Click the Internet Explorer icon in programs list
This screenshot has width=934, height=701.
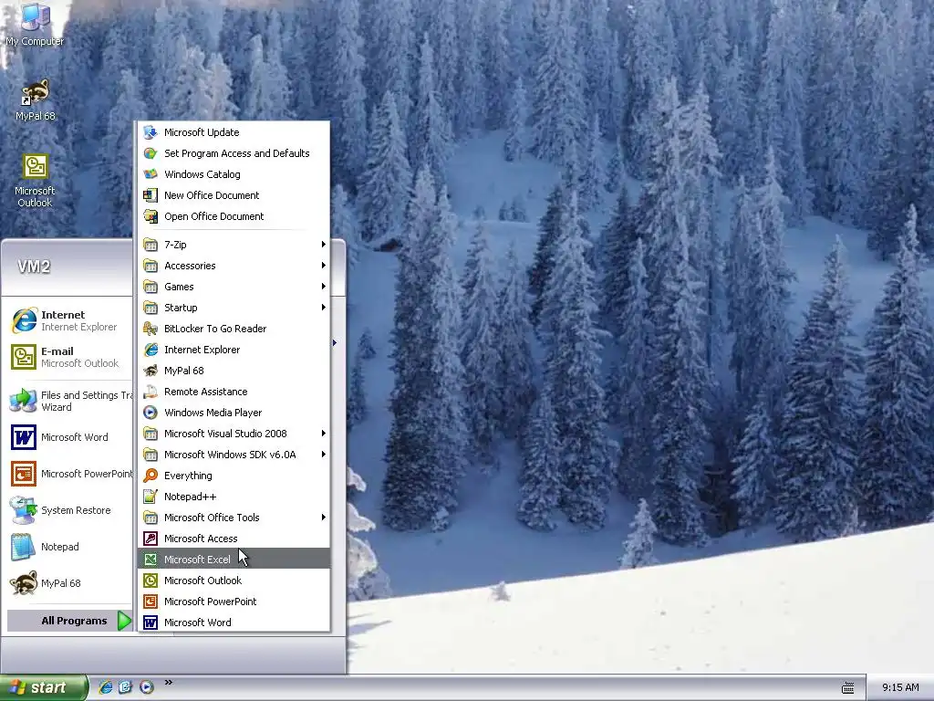[150, 350]
